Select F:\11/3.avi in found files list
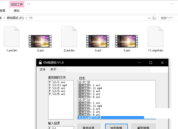Screen dimensions: 178x129 pyautogui.click(x=57, y=91)
